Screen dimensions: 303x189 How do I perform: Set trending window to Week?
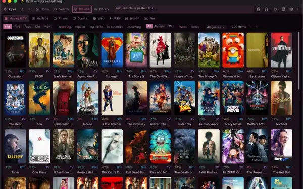tap(183, 27)
